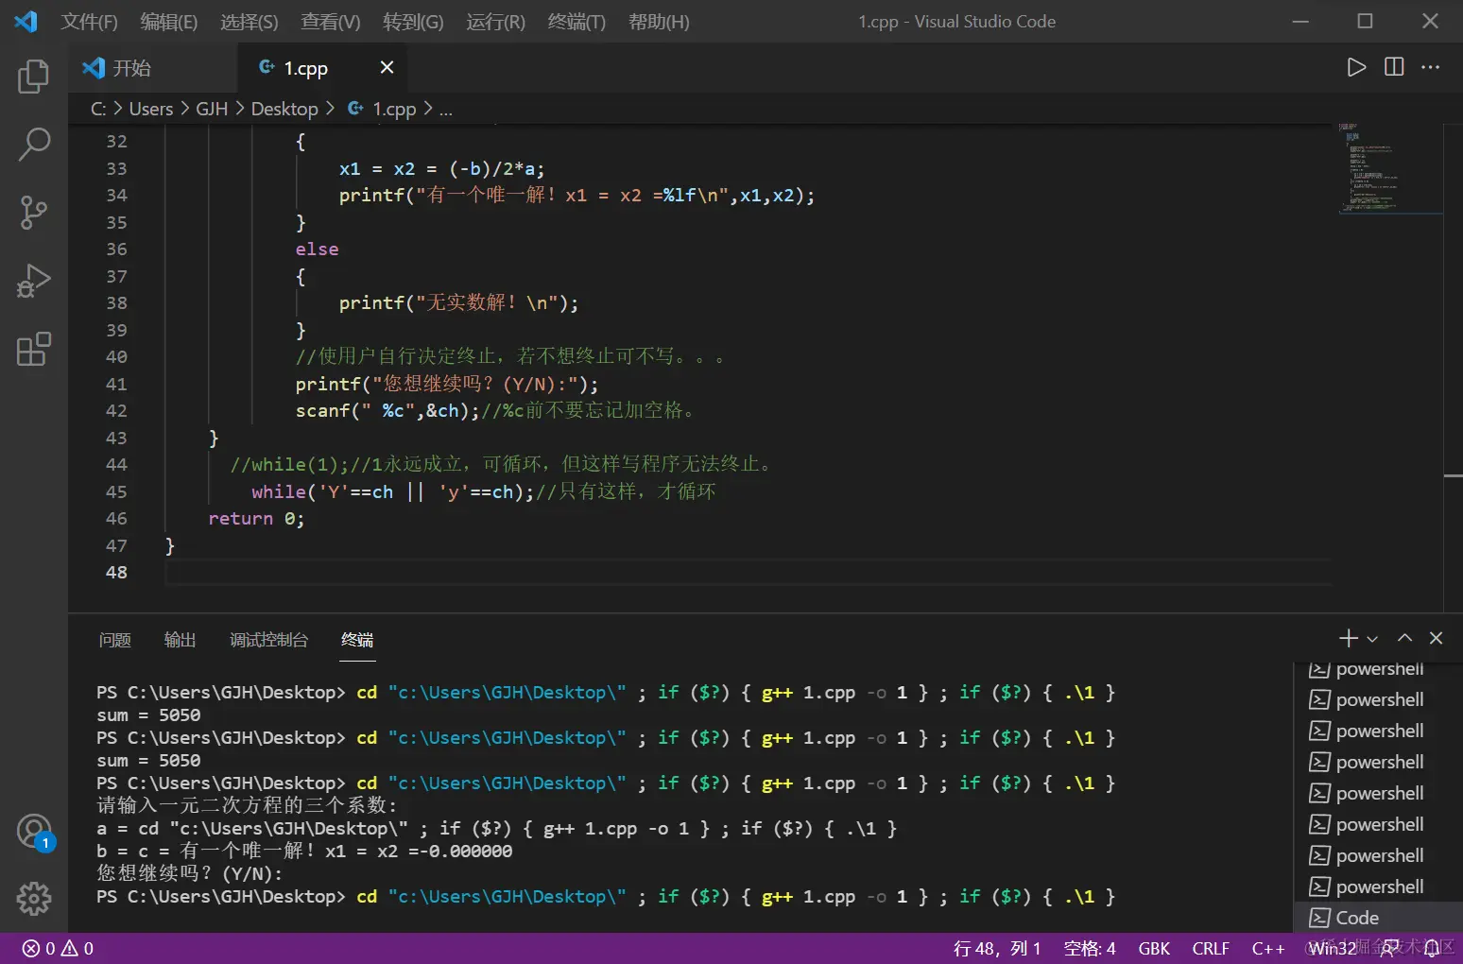The image size is (1463, 964).
Task: Split the editor to the right
Action: pos(1394,67)
